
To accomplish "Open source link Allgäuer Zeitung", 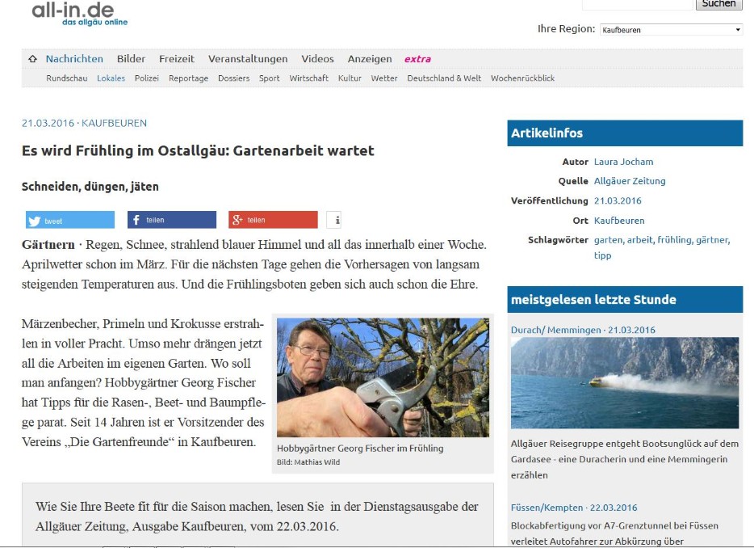I will (630, 181).
